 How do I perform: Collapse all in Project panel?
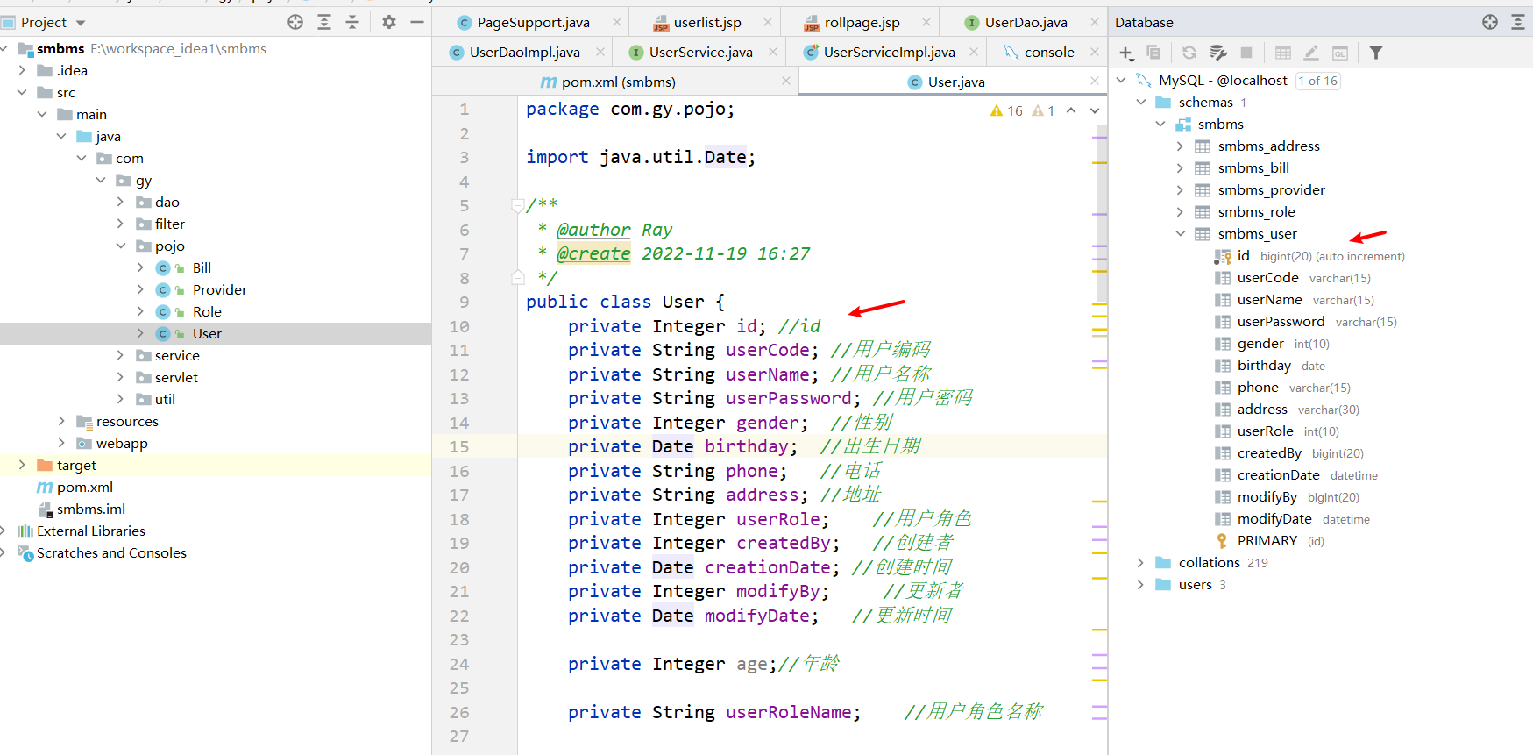[352, 22]
